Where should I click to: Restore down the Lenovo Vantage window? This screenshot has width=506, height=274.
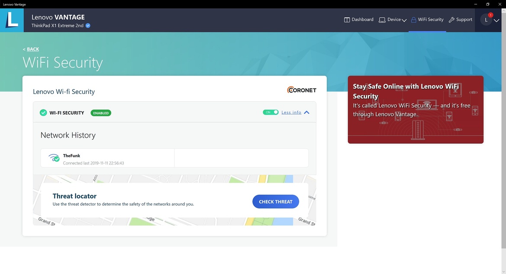point(488,4)
